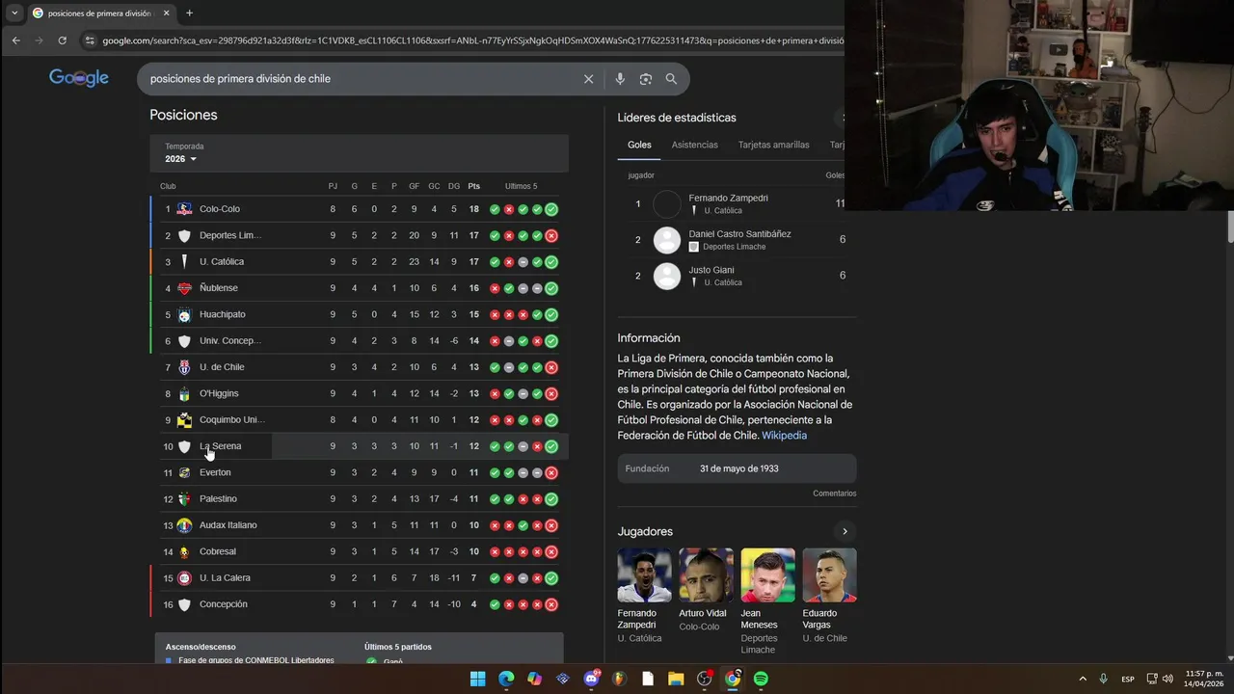Click the Pts column header
Screen dimensions: 1234x694
click(x=473, y=186)
